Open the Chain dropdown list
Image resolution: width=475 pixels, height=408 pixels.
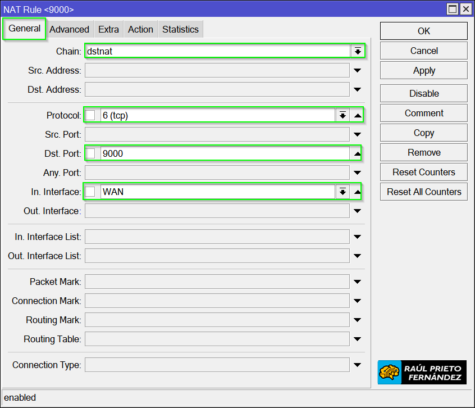point(357,51)
